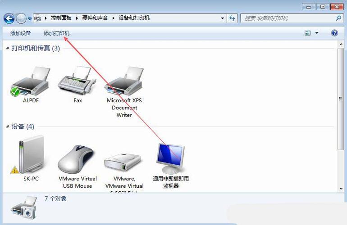Click the 7 个对象 status text
Screen dimensions: 347x225
click(55, 198)
